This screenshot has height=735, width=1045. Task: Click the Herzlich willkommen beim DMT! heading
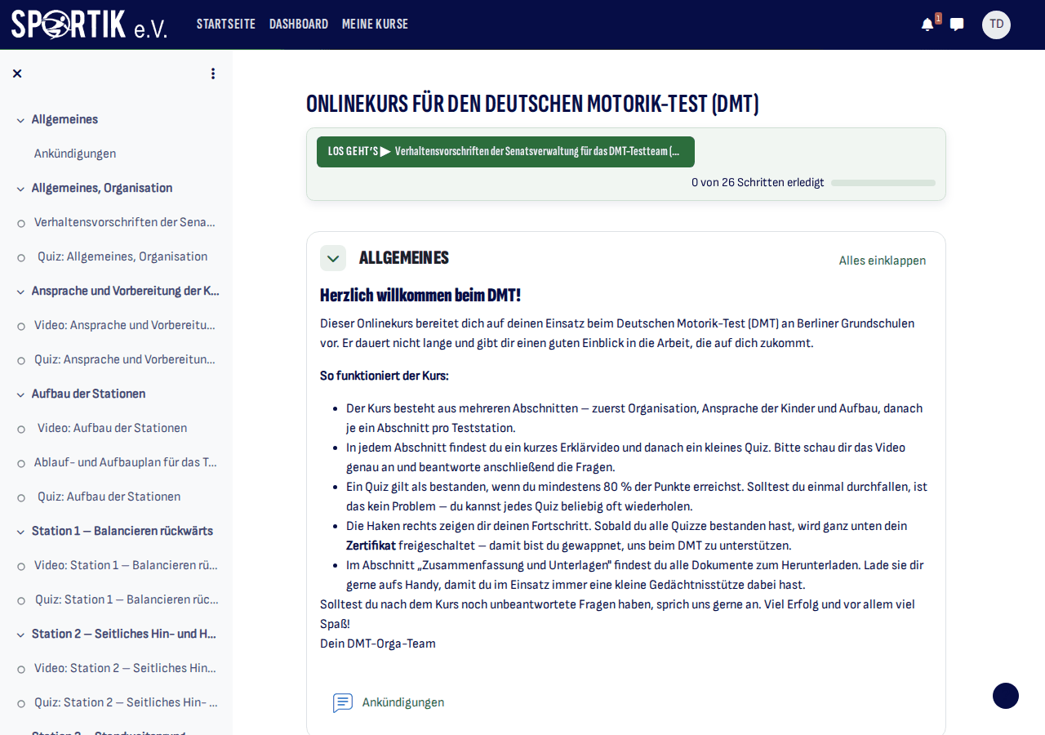[420, 296]
